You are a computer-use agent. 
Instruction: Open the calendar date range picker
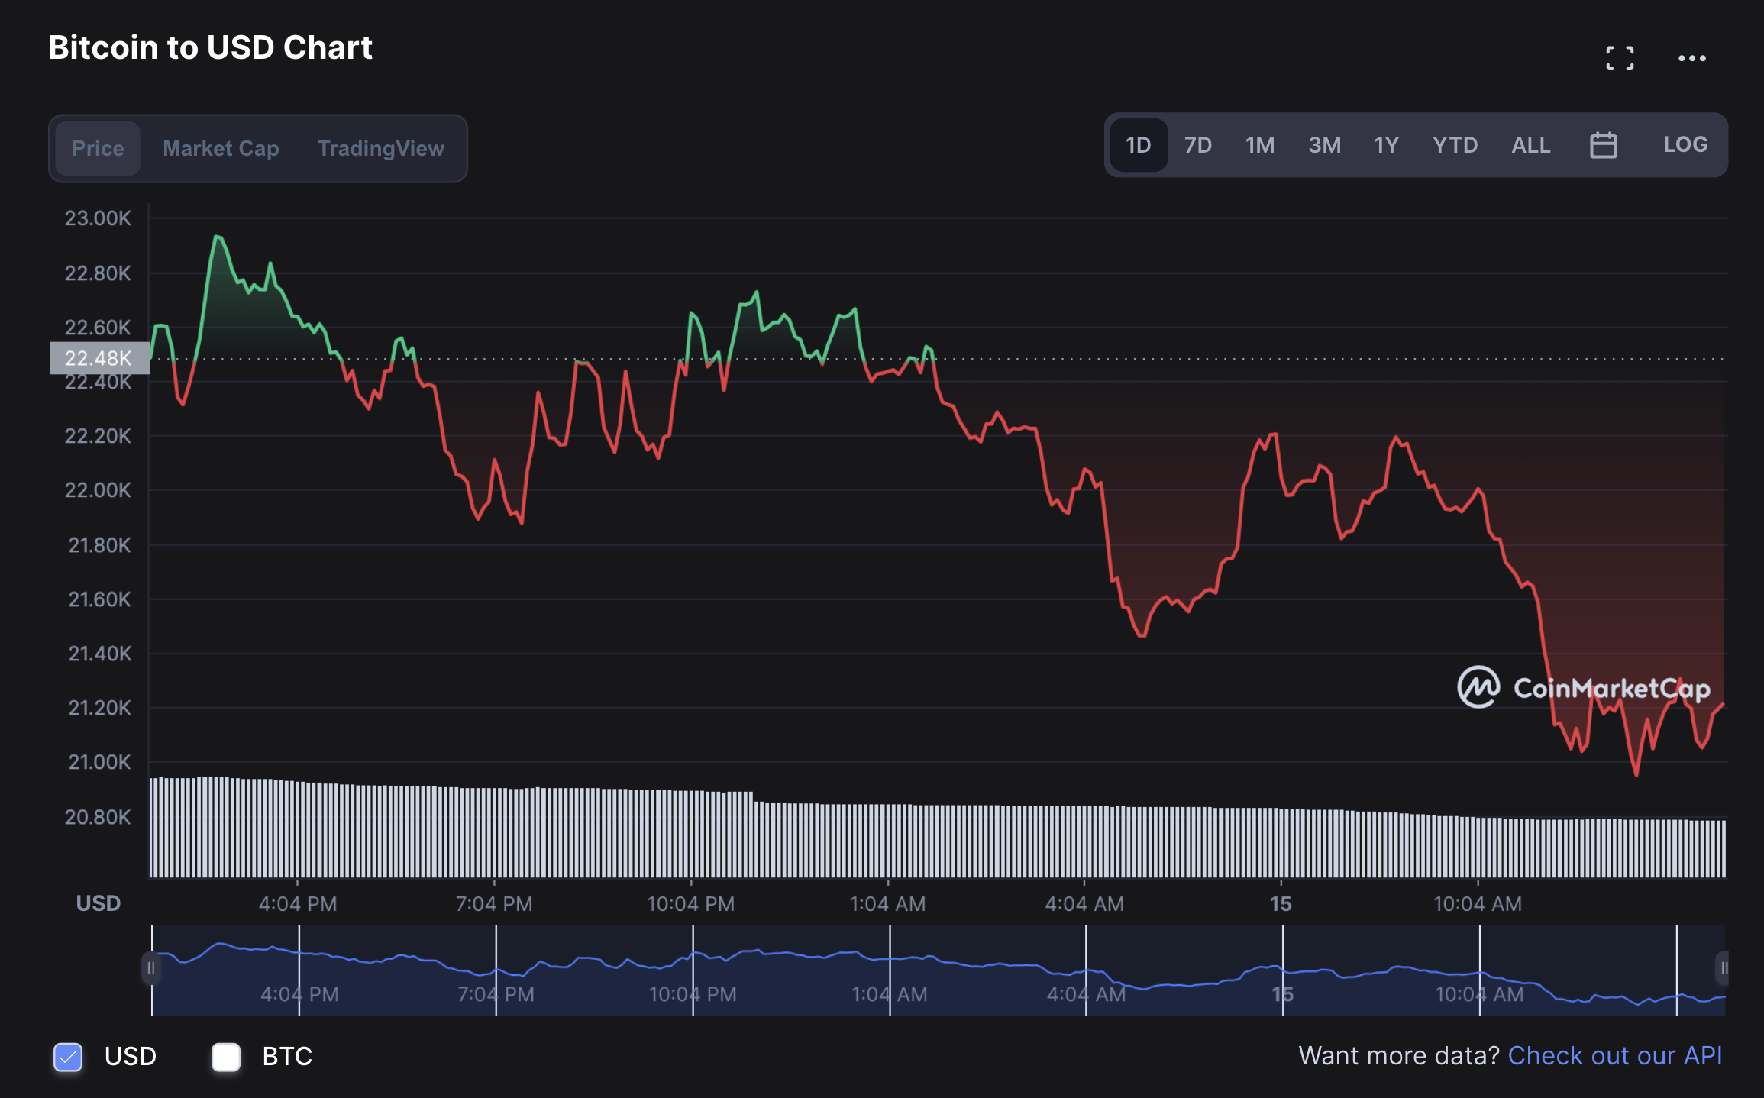click(x=1603, y=145)
